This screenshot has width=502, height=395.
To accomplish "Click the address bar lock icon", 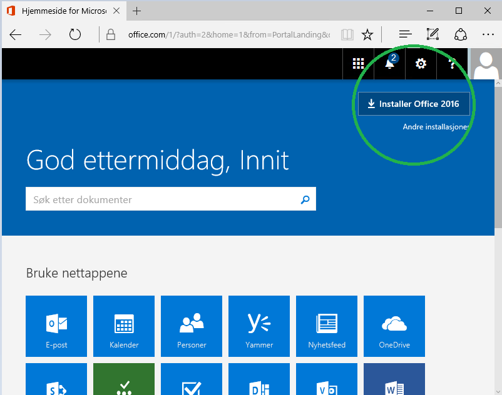I will (x=111, y=34).
